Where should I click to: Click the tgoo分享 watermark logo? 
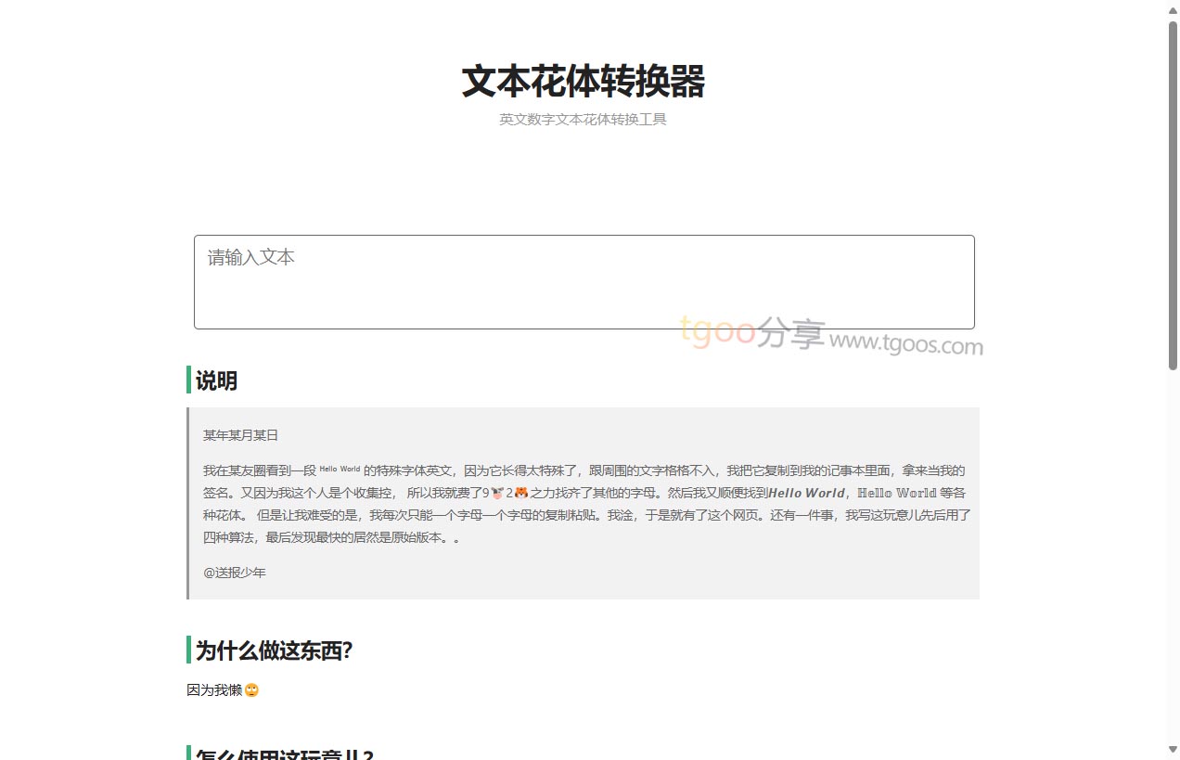pyautogui.click(x=751, y=332)
